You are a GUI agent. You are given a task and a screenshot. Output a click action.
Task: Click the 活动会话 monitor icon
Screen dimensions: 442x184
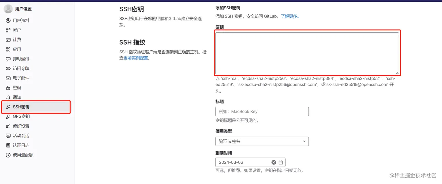pos(8,136)
